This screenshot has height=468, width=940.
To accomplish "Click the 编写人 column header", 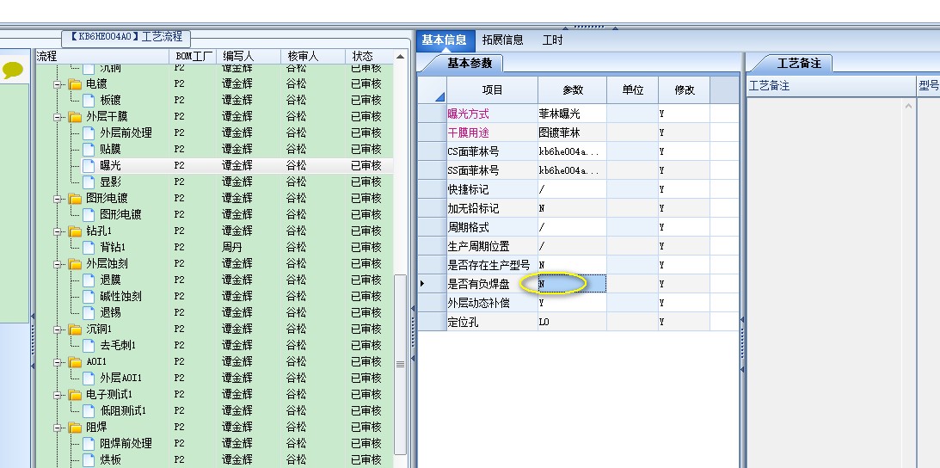I will click(249, 57).
